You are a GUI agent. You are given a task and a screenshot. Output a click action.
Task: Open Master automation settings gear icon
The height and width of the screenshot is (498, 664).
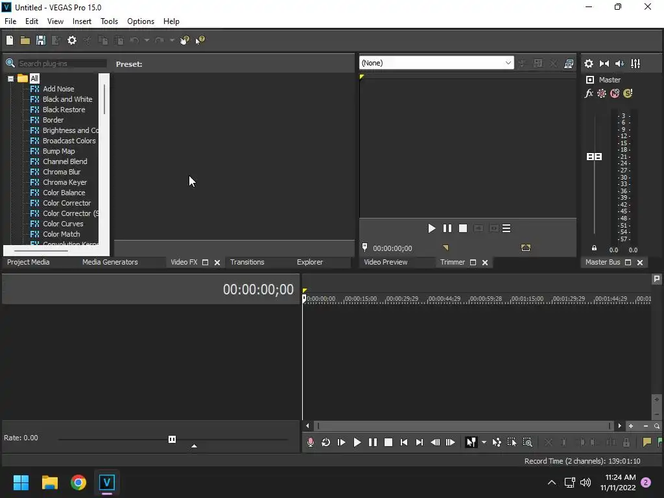[x=602, y=93]
